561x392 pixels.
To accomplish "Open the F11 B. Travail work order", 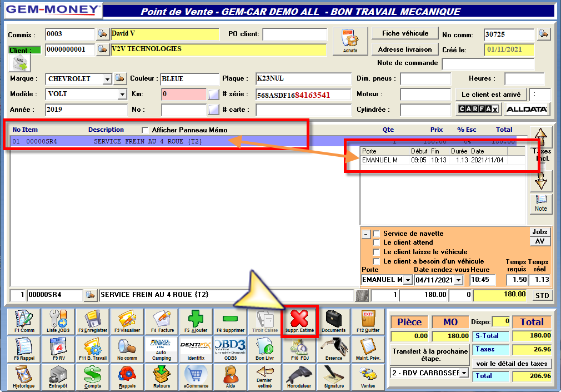I will 93,349.
